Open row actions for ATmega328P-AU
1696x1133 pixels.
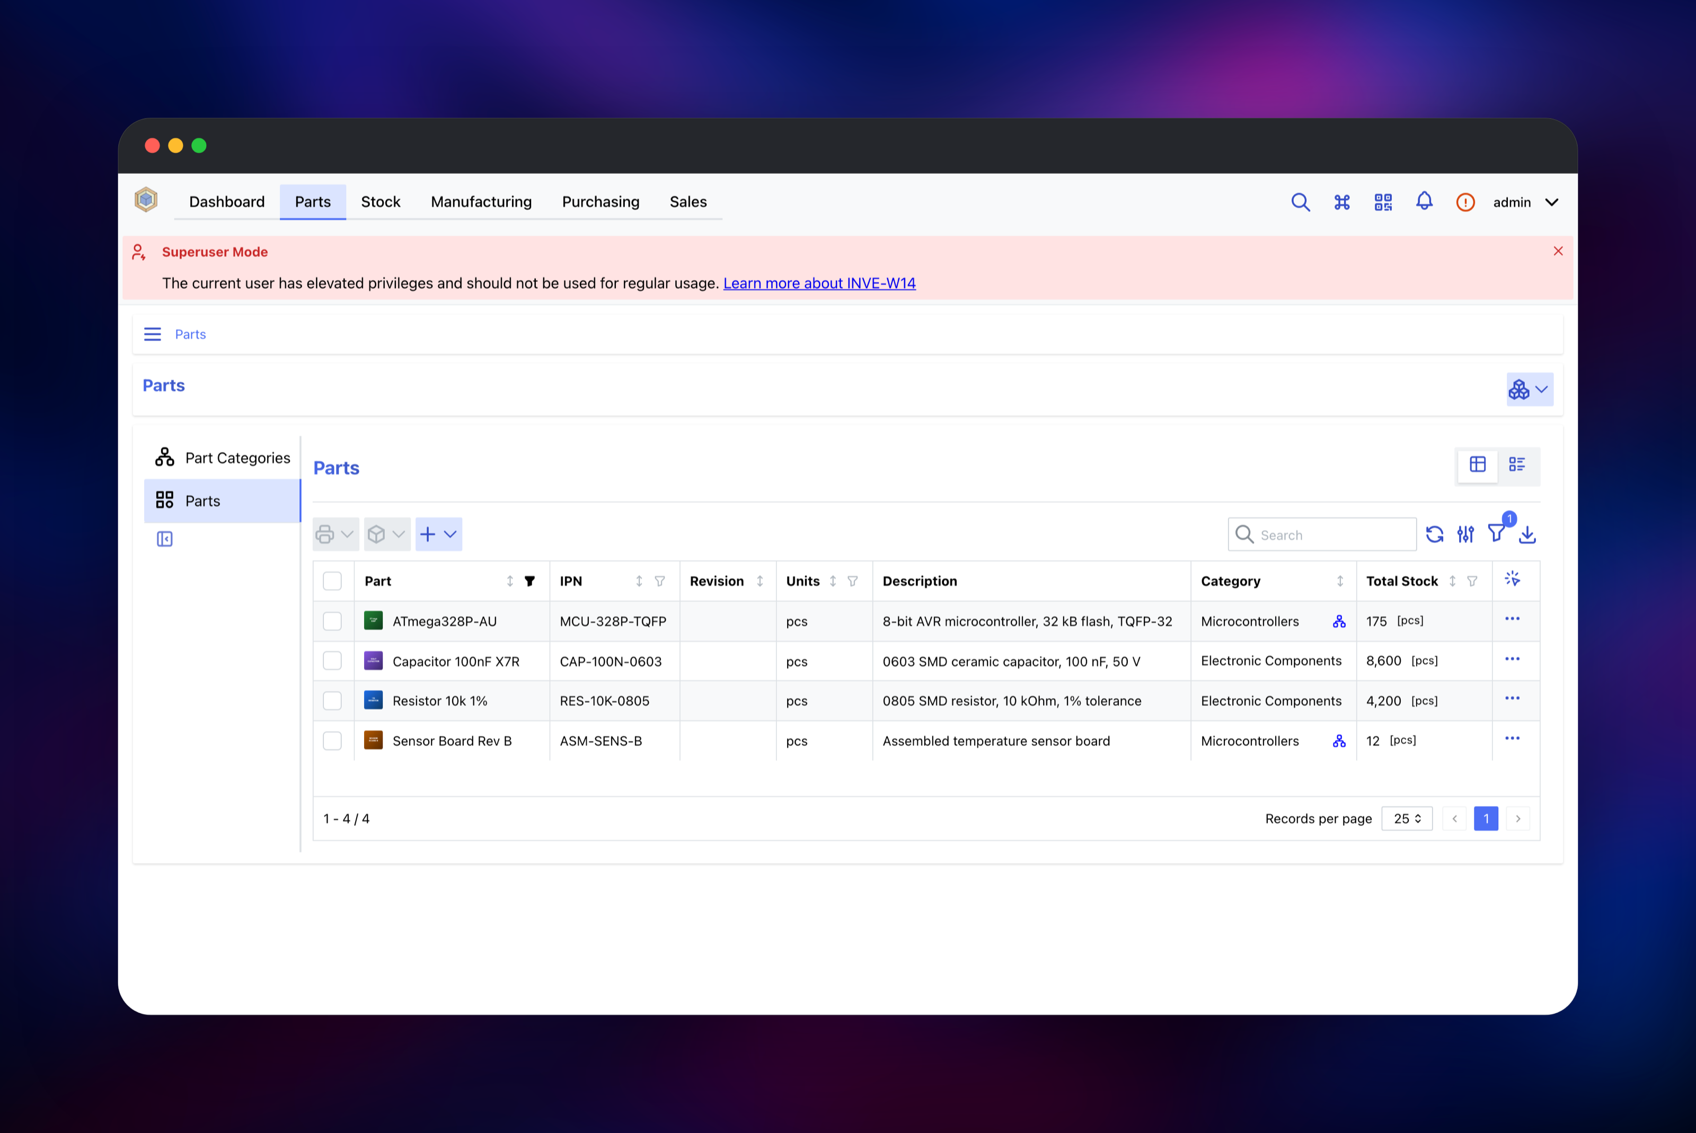click(x=1513, y=619)
